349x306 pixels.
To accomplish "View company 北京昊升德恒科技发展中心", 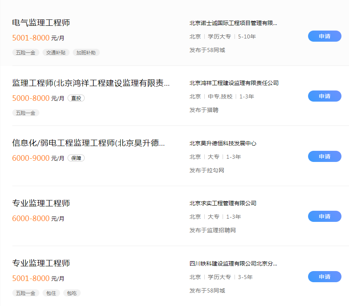I will pyautogui.click(x=223, y=143).
